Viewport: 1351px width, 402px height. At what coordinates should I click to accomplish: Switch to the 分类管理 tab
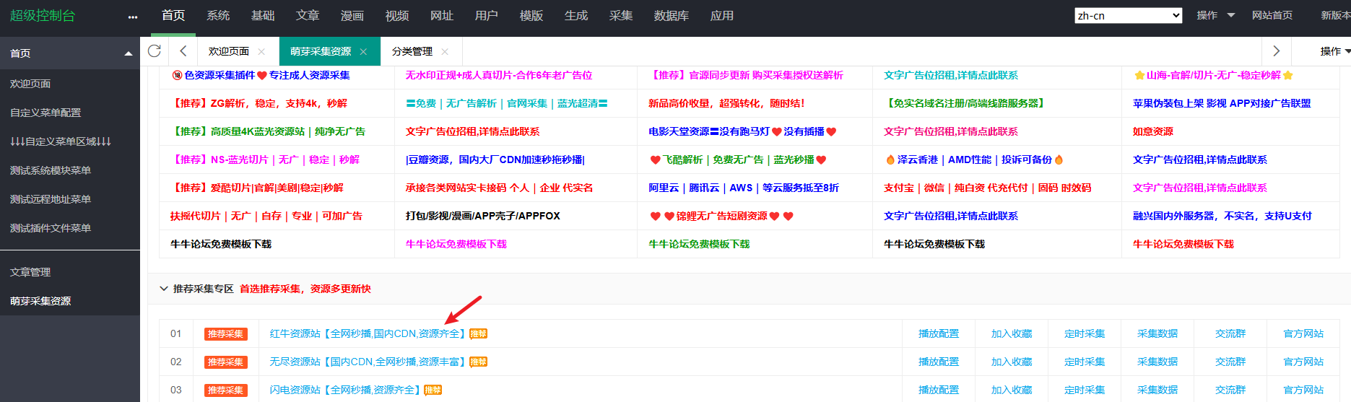click(x=412, y=52)
